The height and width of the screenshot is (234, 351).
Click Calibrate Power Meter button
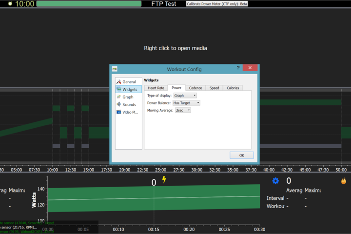coord(216,4)
